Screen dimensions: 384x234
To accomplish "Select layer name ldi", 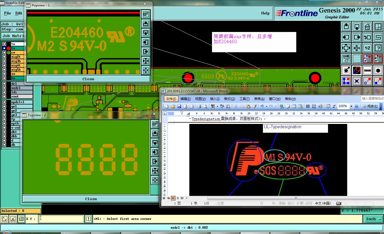I will (22, 92).
